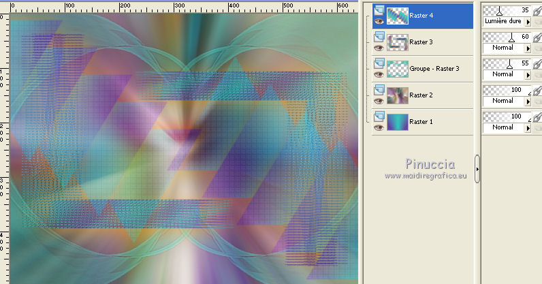
Task: Click the Groupe - Raster 3 opacity slider at 55
Action: pos(507,64)
